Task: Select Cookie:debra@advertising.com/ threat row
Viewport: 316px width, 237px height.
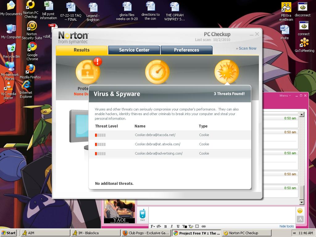Action: [170, 154]
